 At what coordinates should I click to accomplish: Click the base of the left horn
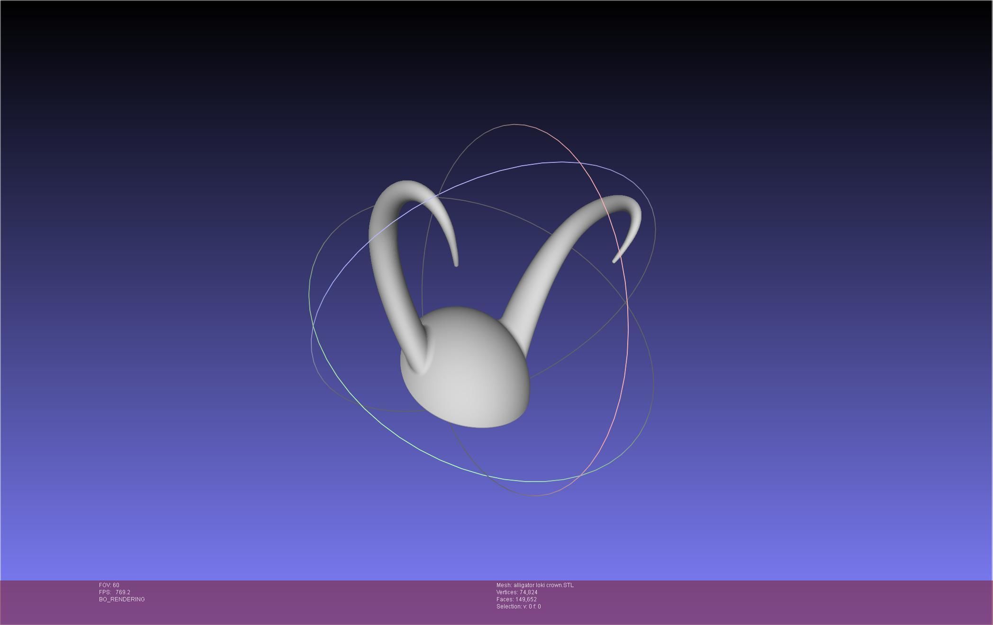[417, 360]
